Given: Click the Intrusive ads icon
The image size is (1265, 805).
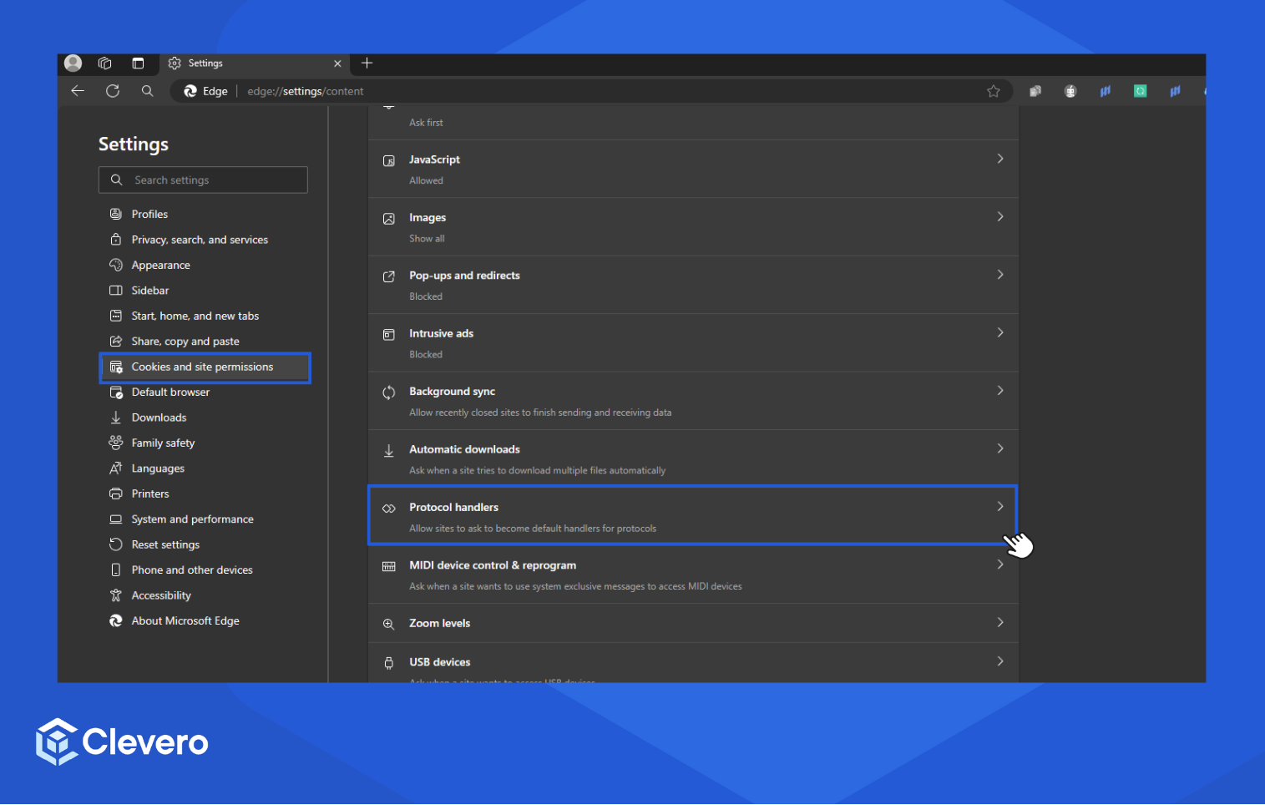Looking at the screenshot, I should pyautogui.click(x=389, y=335).
